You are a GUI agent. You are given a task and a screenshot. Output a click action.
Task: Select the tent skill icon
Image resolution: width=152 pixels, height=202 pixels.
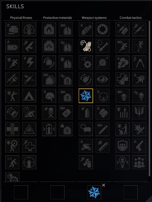pyautogui.click(x=29, y=96)
